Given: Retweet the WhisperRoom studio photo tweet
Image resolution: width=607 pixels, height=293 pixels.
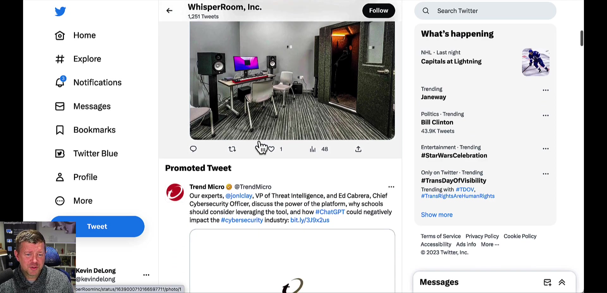Looking at the screenshot, I should (x=232, y=149).
